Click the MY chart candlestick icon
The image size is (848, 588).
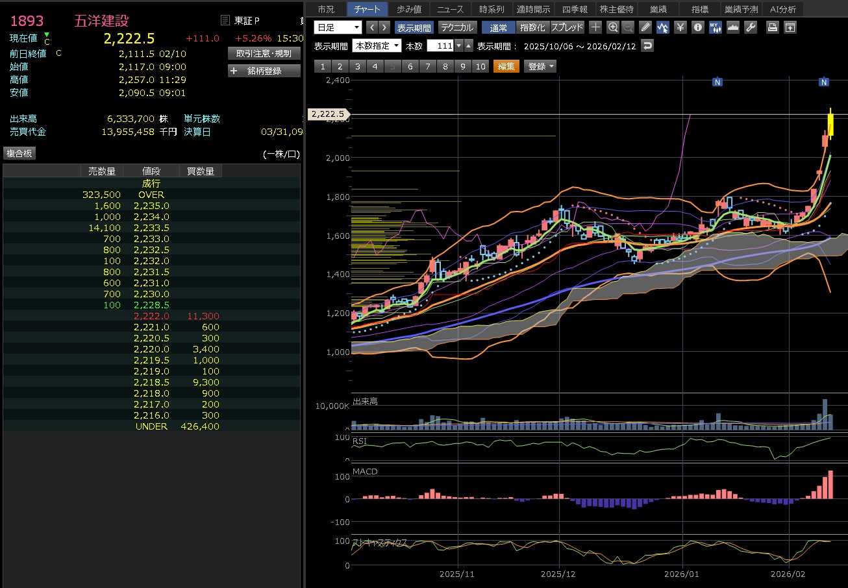click(715, 27)
